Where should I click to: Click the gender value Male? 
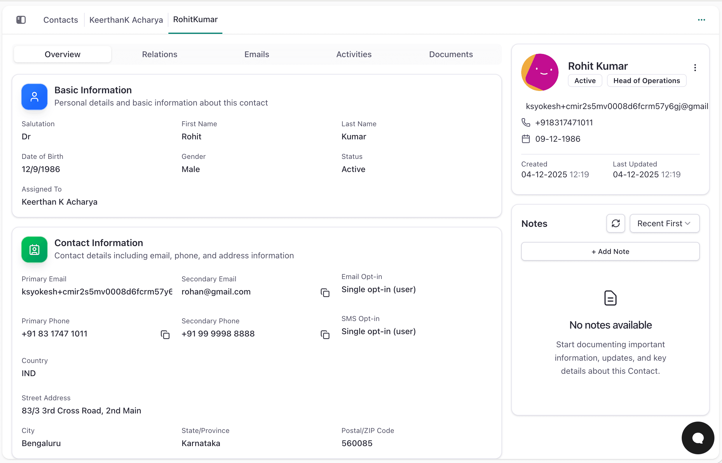191,169
